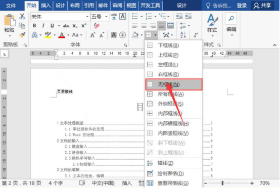Open the font size dropdown
Viewport: 280px width, 188px height.
pyautogui.click(x=106, y=17)
